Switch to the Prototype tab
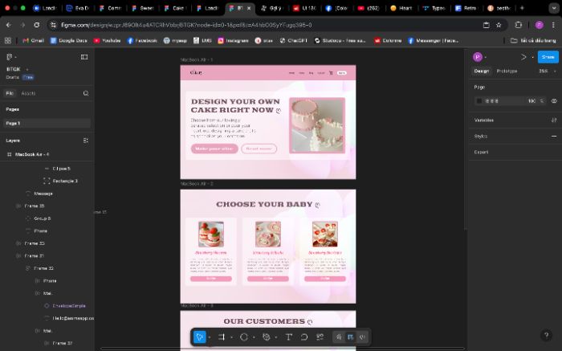The height and width of the screenshot is (351, 562). [x=507, y=71]
